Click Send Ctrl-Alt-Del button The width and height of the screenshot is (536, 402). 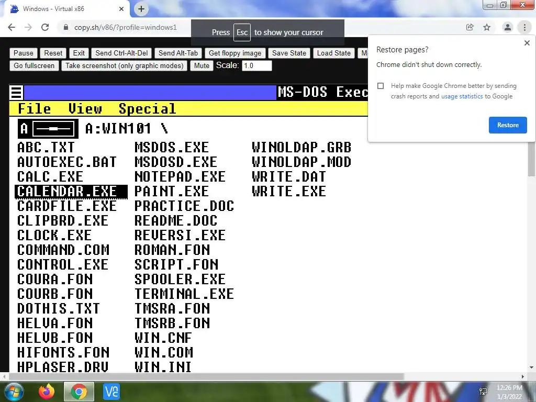tap(121, 53)
